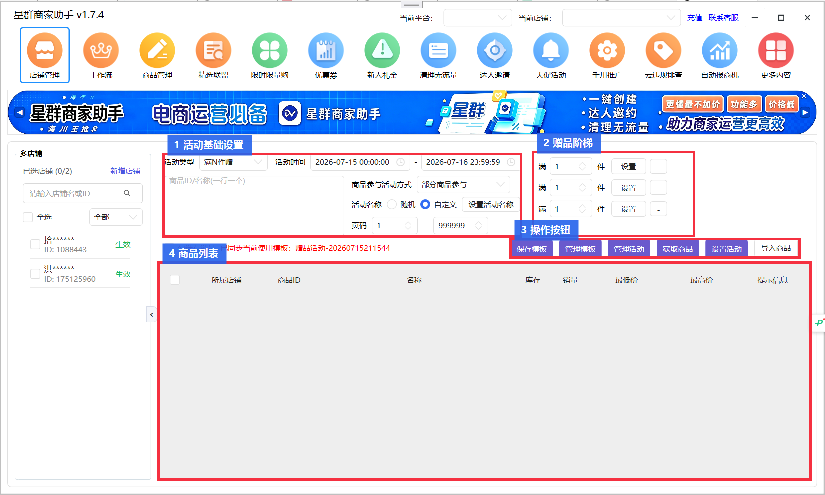Click the 设置活动名称 button
This screenshot has width=825, height=495.
pos(491,204)
